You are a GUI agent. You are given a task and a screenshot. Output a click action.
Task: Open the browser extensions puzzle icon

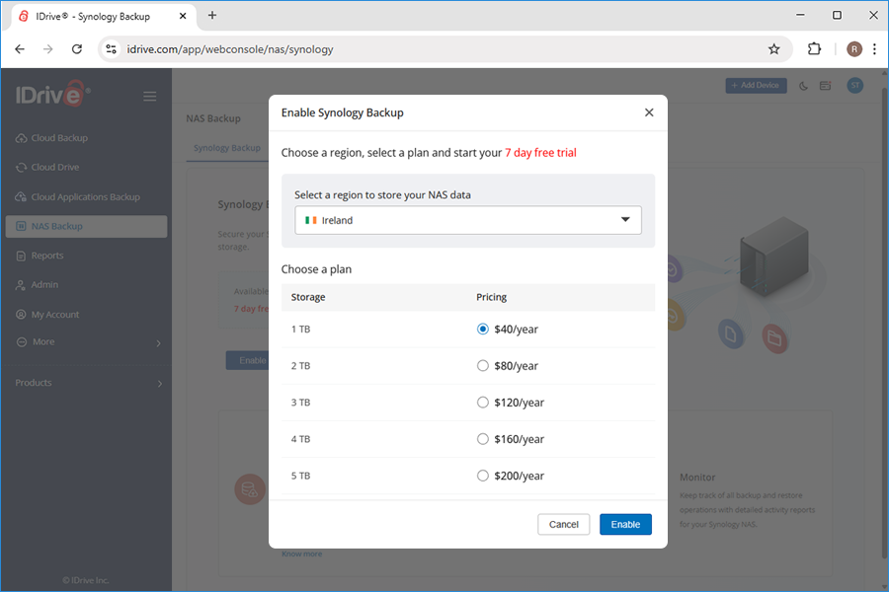(x=814, y=49)
